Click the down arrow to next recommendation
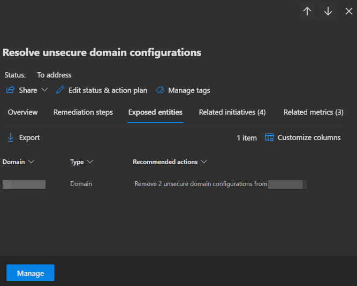 point(328,11)
